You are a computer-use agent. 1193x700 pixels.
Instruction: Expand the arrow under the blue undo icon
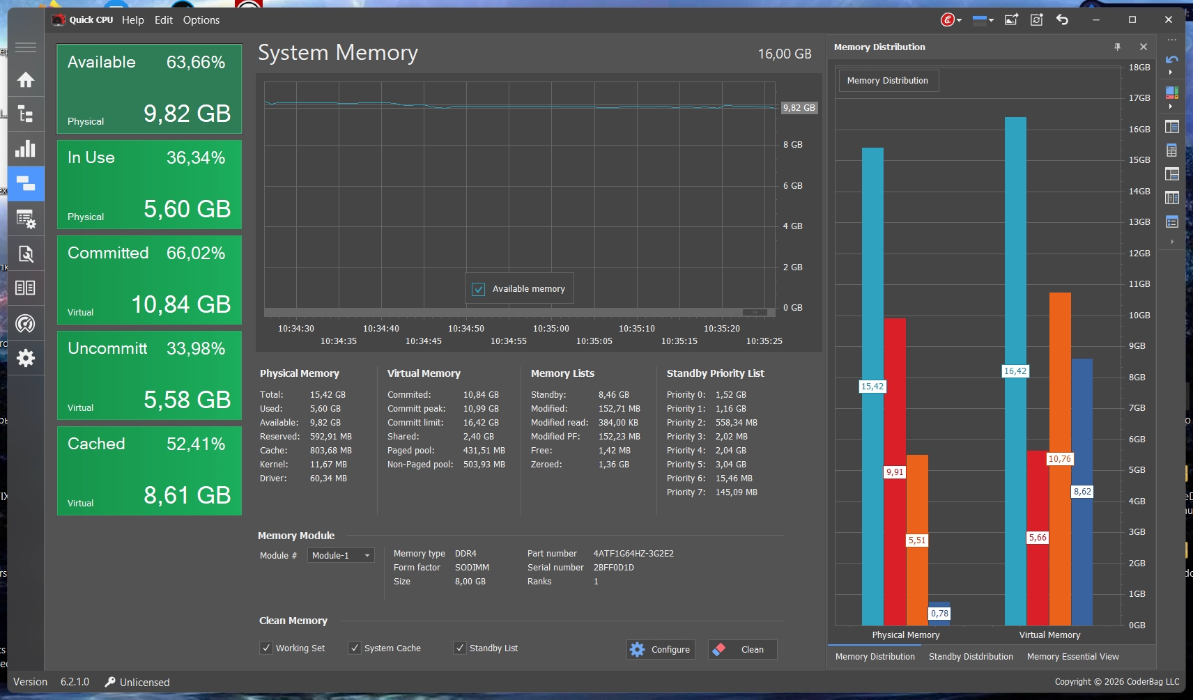tap(1171, 72)
